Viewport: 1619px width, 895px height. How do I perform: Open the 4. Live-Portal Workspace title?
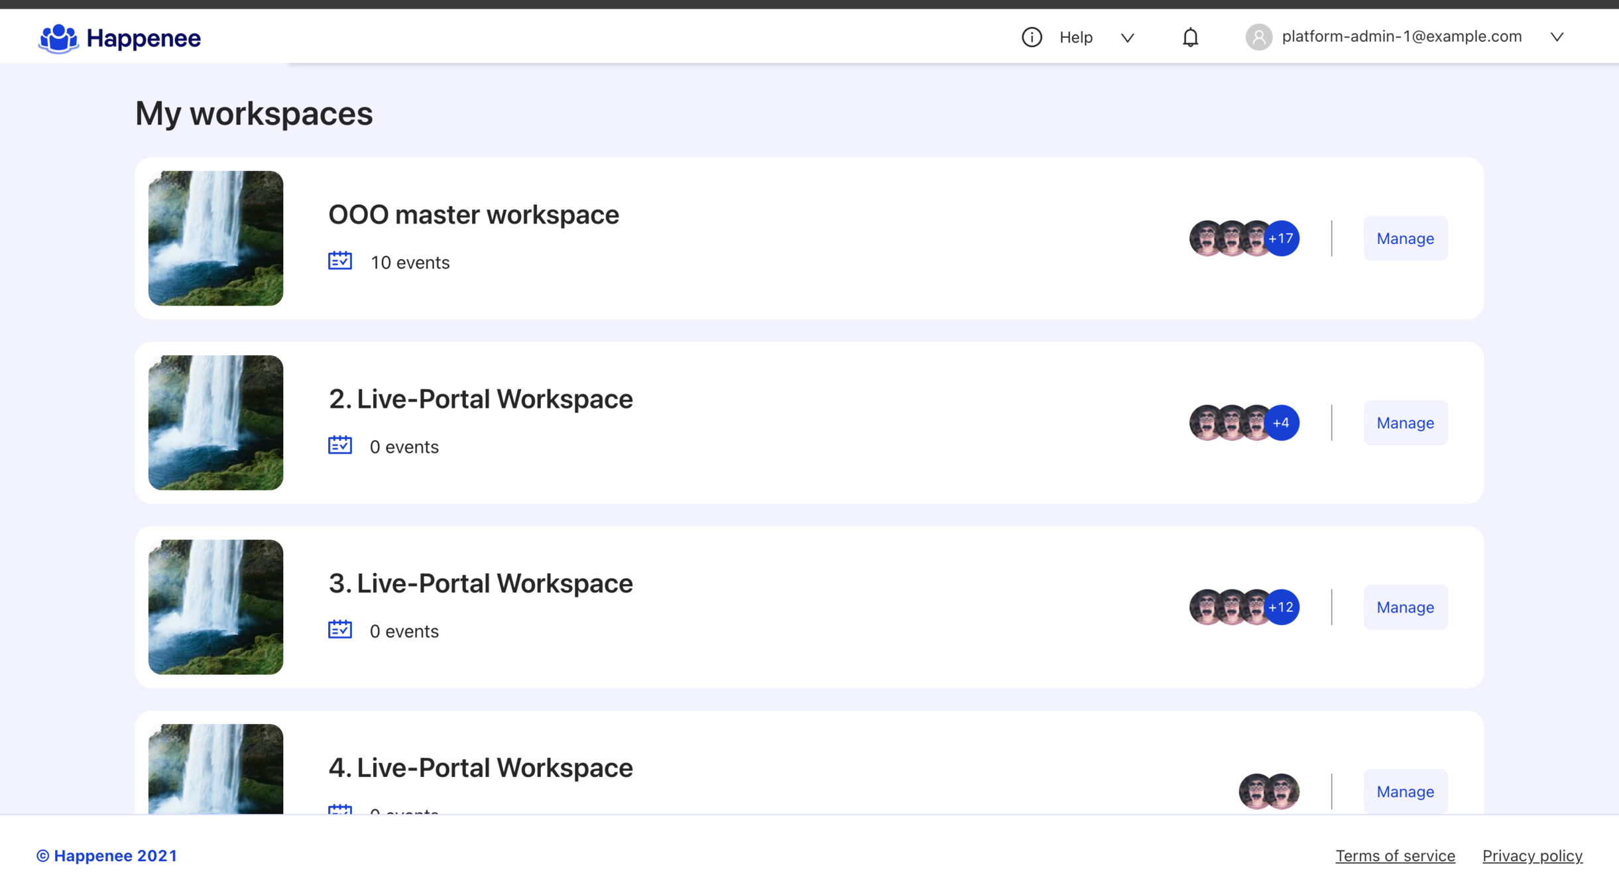pos(481,768)
